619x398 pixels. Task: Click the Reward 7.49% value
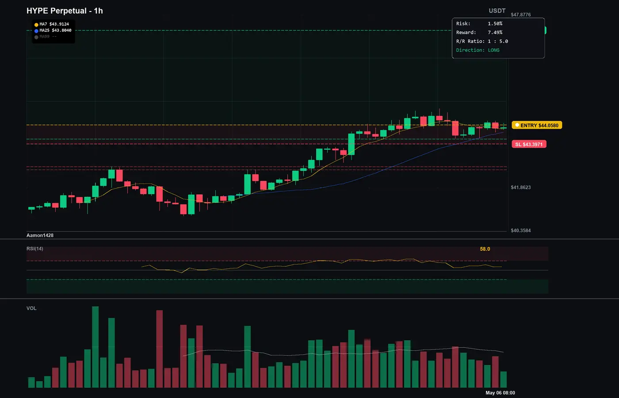tap(495, 32)
